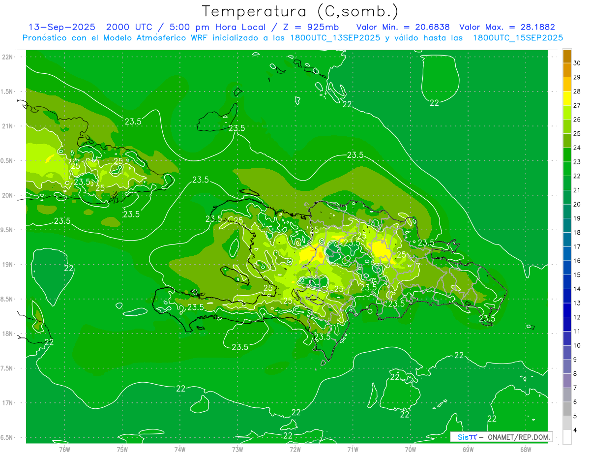Open the SisTT ONAMET/REP.DOM. watermark label
This screenshot has height=456, width=590.
pyautogui.click(x=501, y=437)
